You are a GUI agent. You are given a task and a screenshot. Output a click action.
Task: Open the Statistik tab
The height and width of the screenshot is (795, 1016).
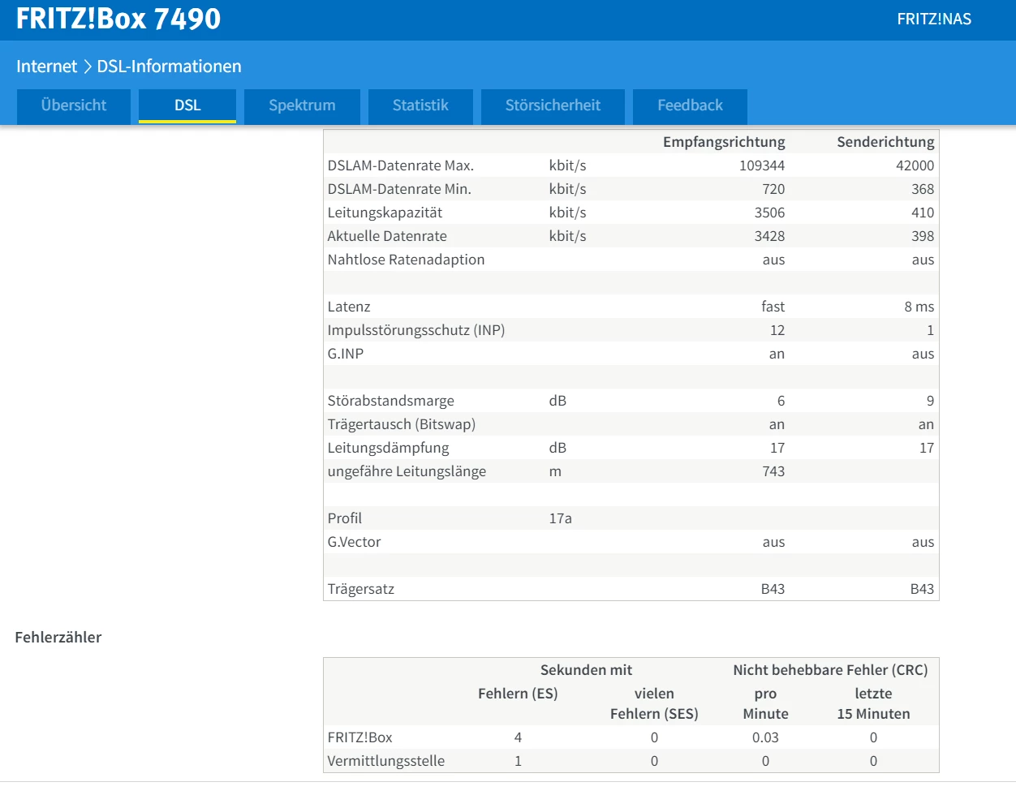pos(420,105)
